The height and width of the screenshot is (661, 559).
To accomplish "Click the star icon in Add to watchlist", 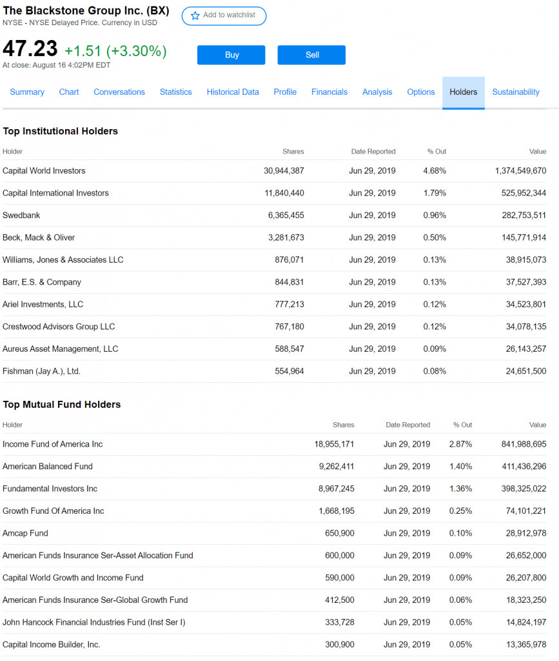I will 195,15.
